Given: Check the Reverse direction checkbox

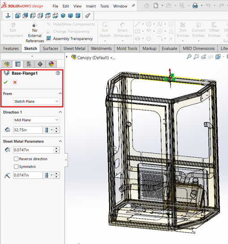Looking at the screenshot, I should 16,159.
